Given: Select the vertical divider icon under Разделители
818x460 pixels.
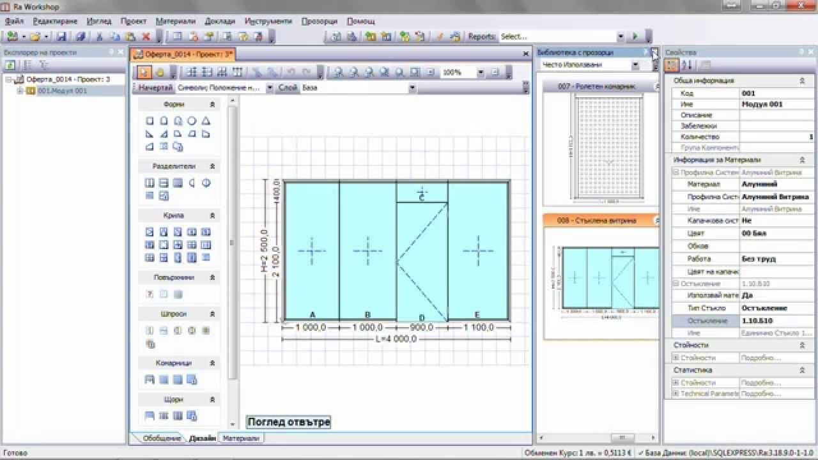Looking at the screenshot, I should [150, 183].
